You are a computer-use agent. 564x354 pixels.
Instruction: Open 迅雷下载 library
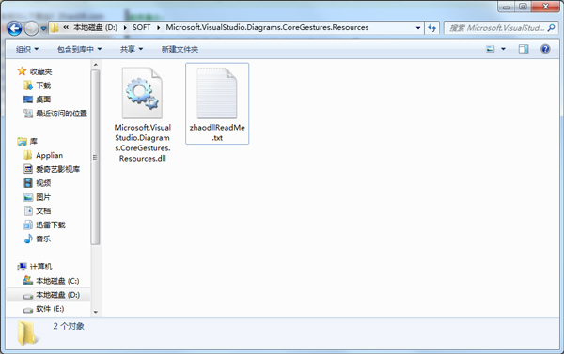pyautogui.click(x=51, y=225)
